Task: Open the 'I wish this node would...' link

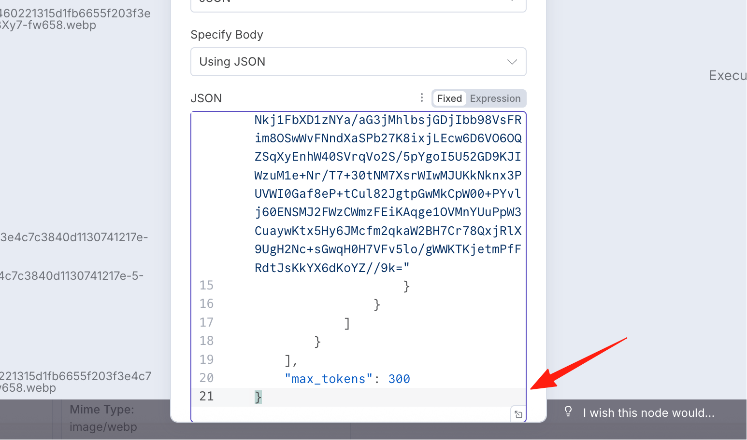Action: [x=648, y=413]
